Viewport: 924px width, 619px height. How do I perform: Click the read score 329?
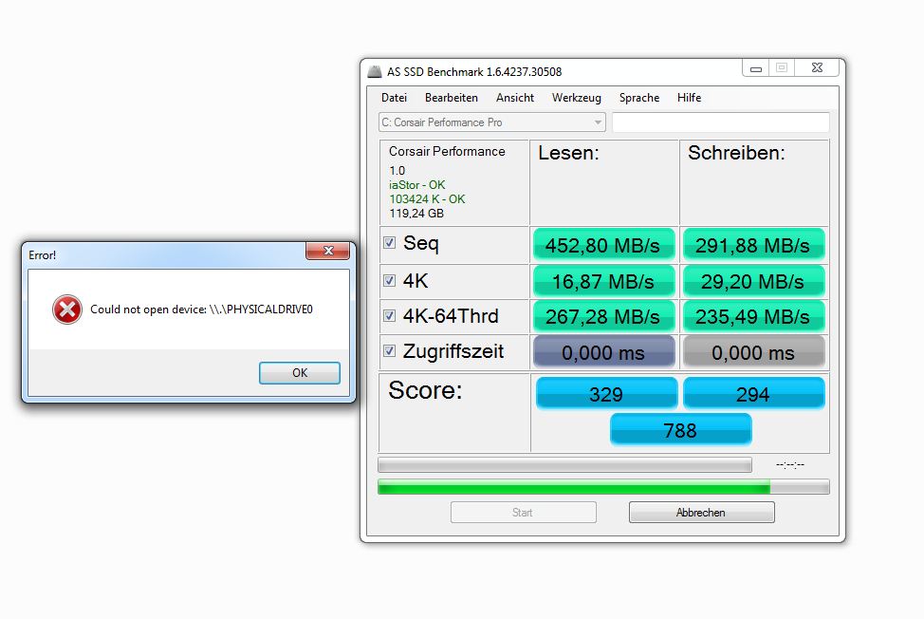pos(606,394)
